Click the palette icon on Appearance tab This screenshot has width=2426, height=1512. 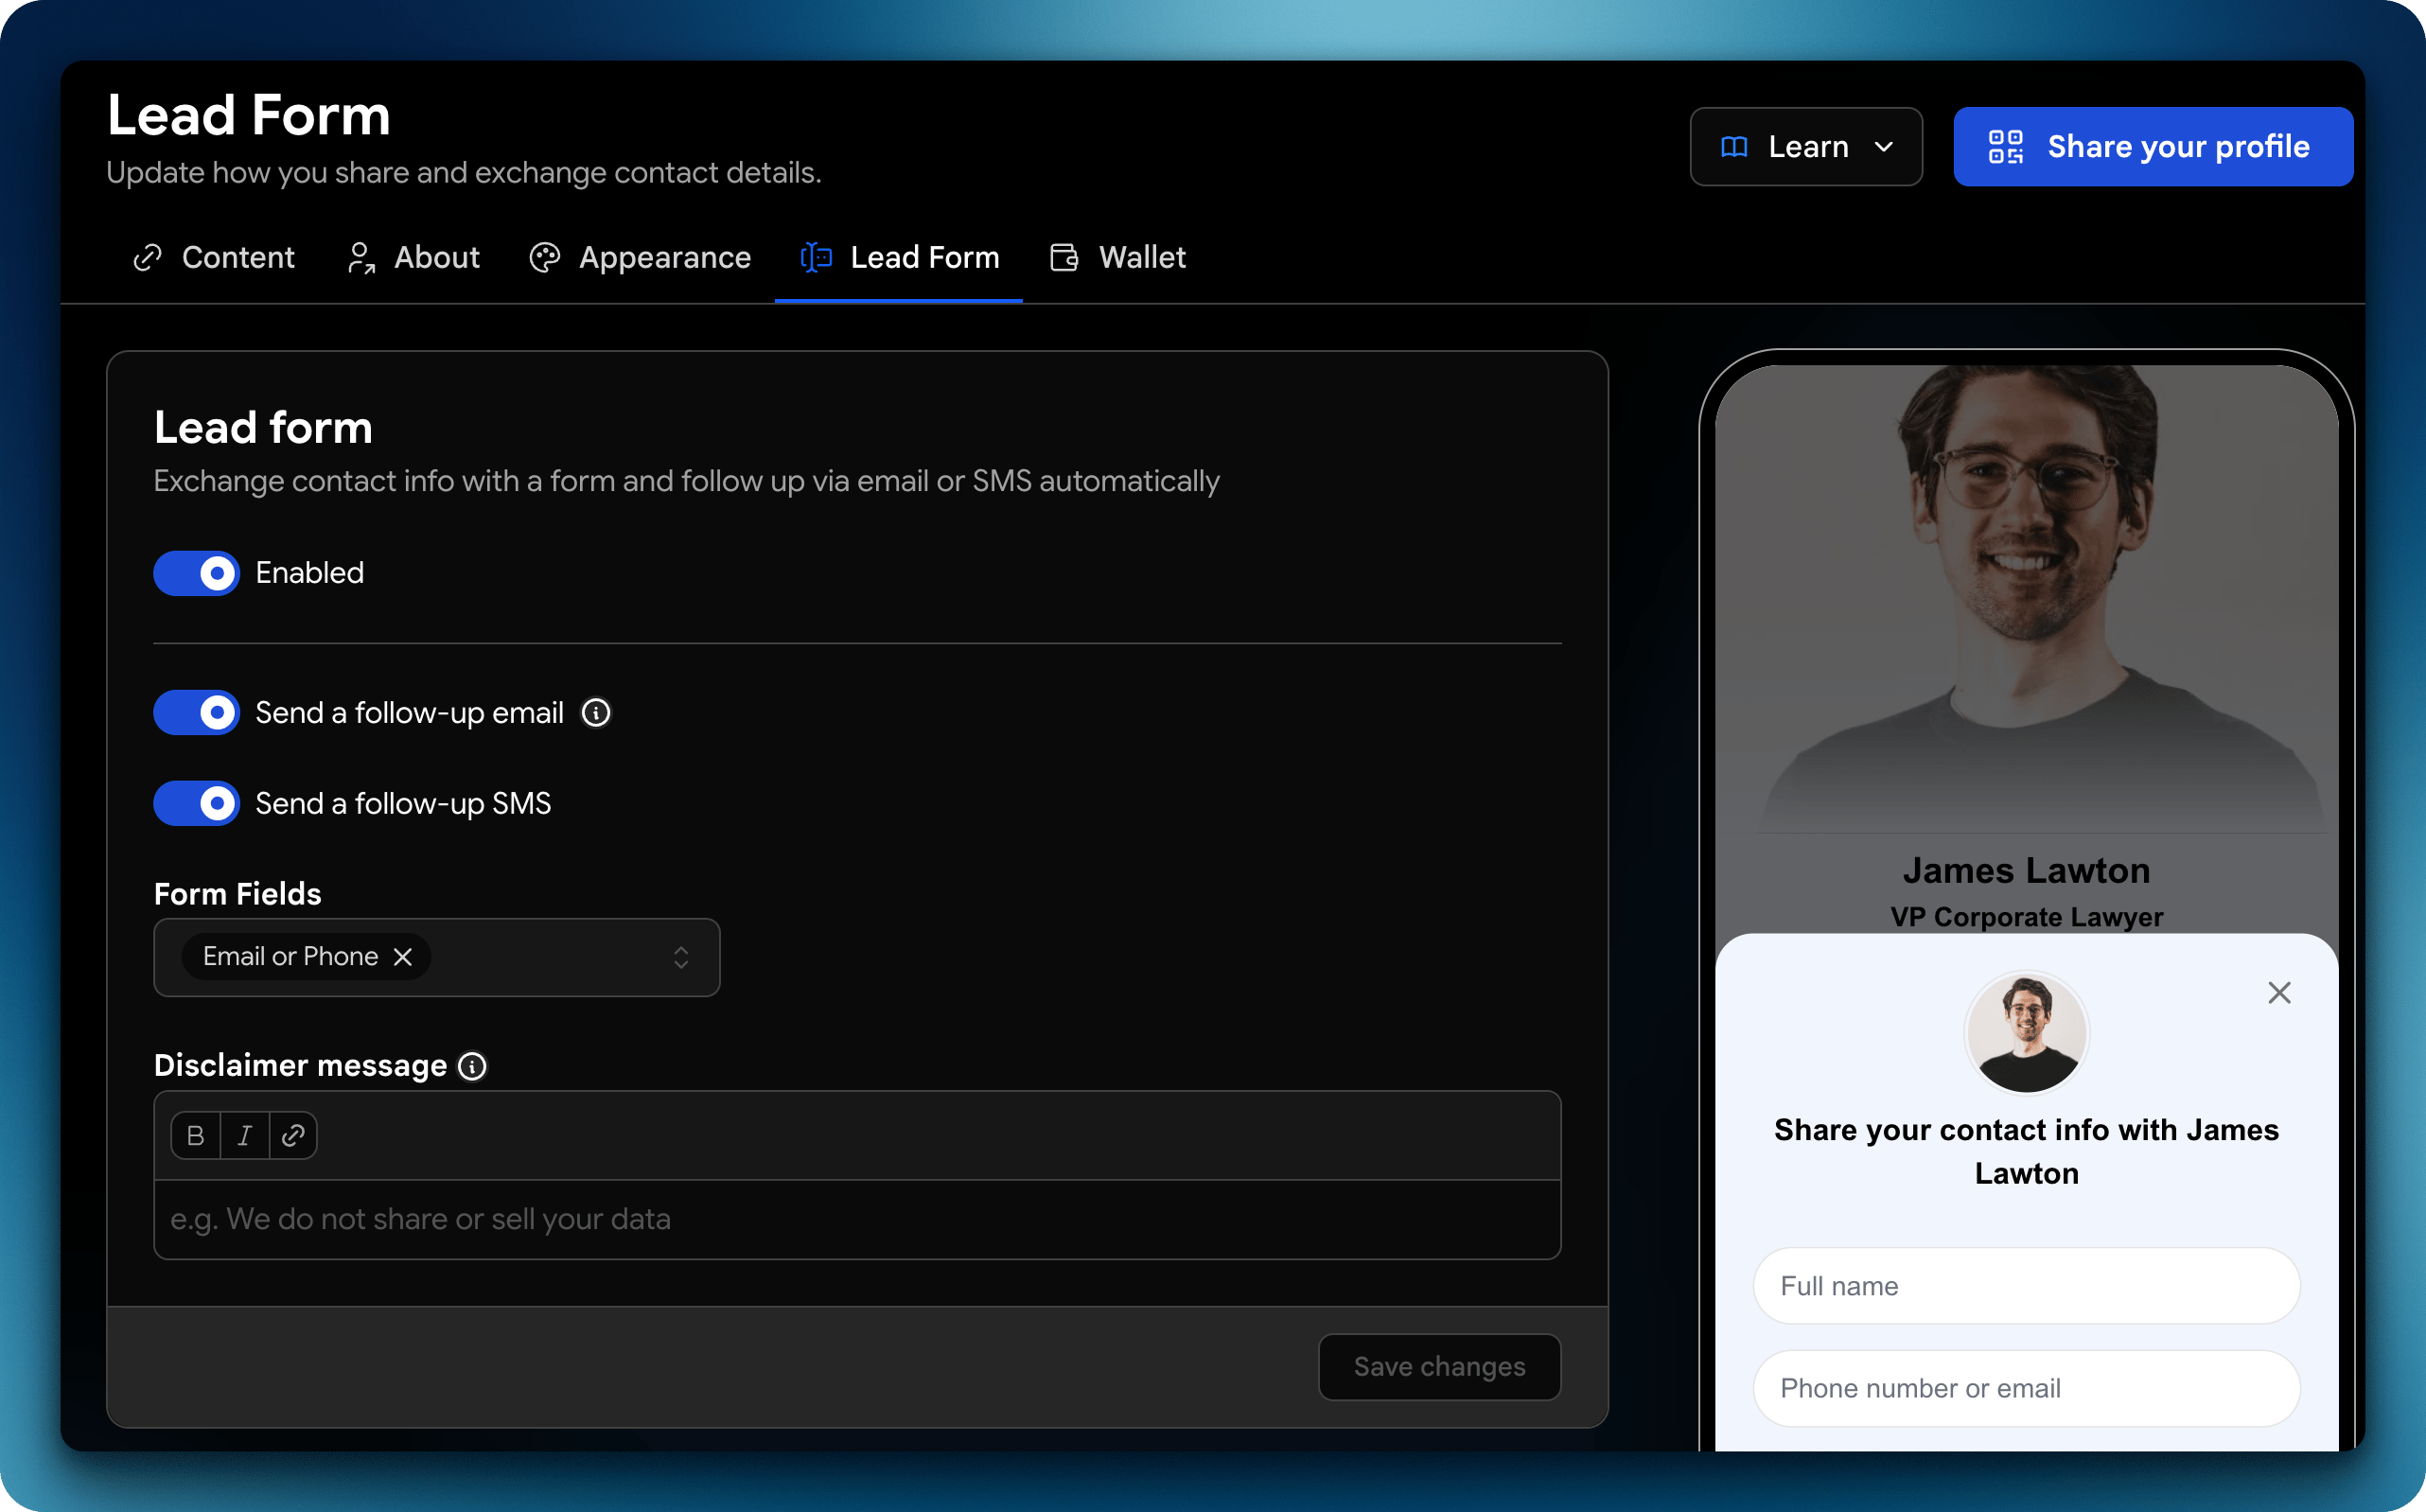click(545, 257)
